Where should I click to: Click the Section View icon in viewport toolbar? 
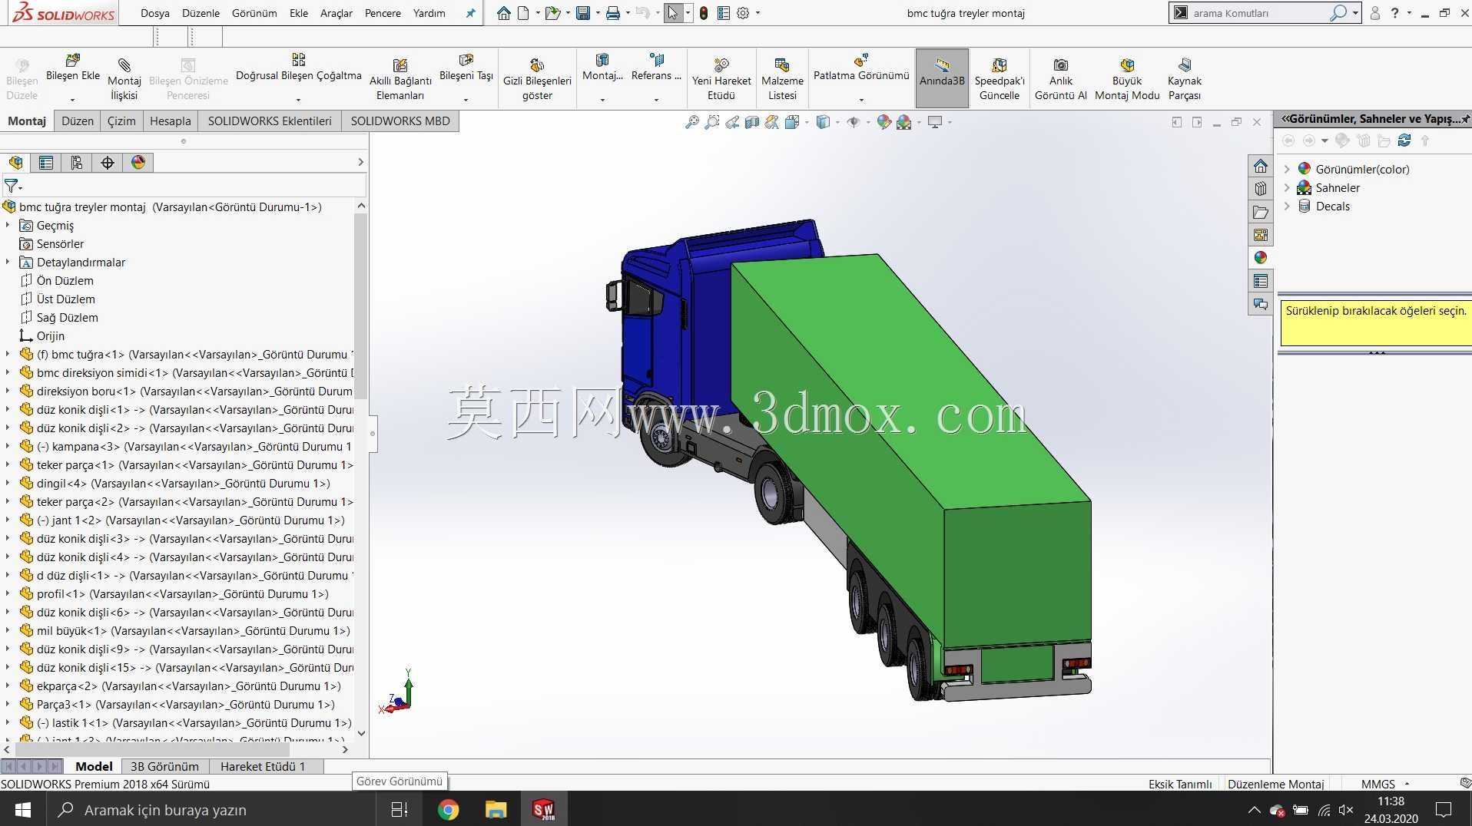coord(752,122)
